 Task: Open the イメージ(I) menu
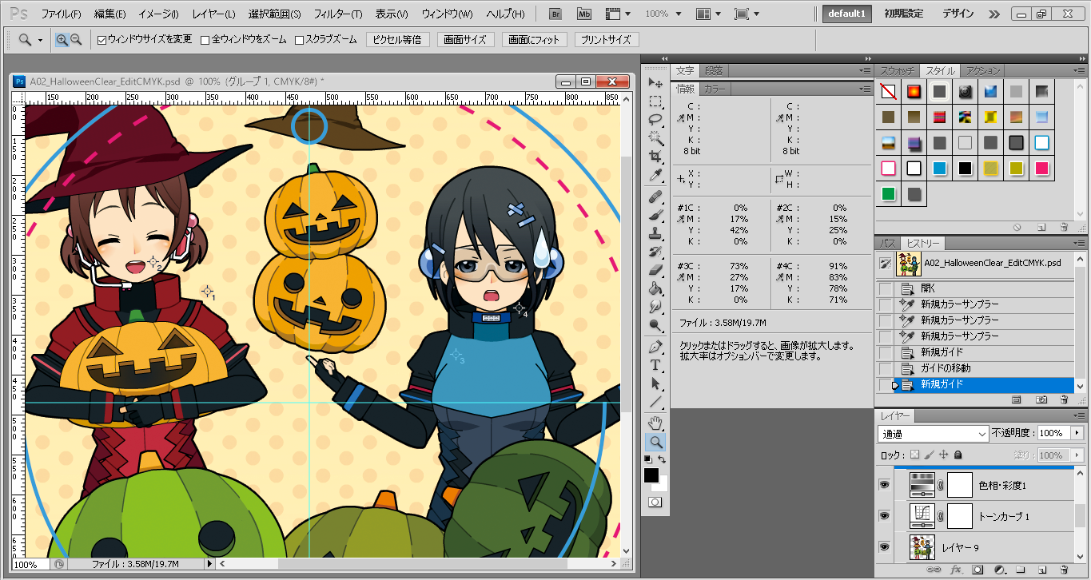click(x=159, y=14)
